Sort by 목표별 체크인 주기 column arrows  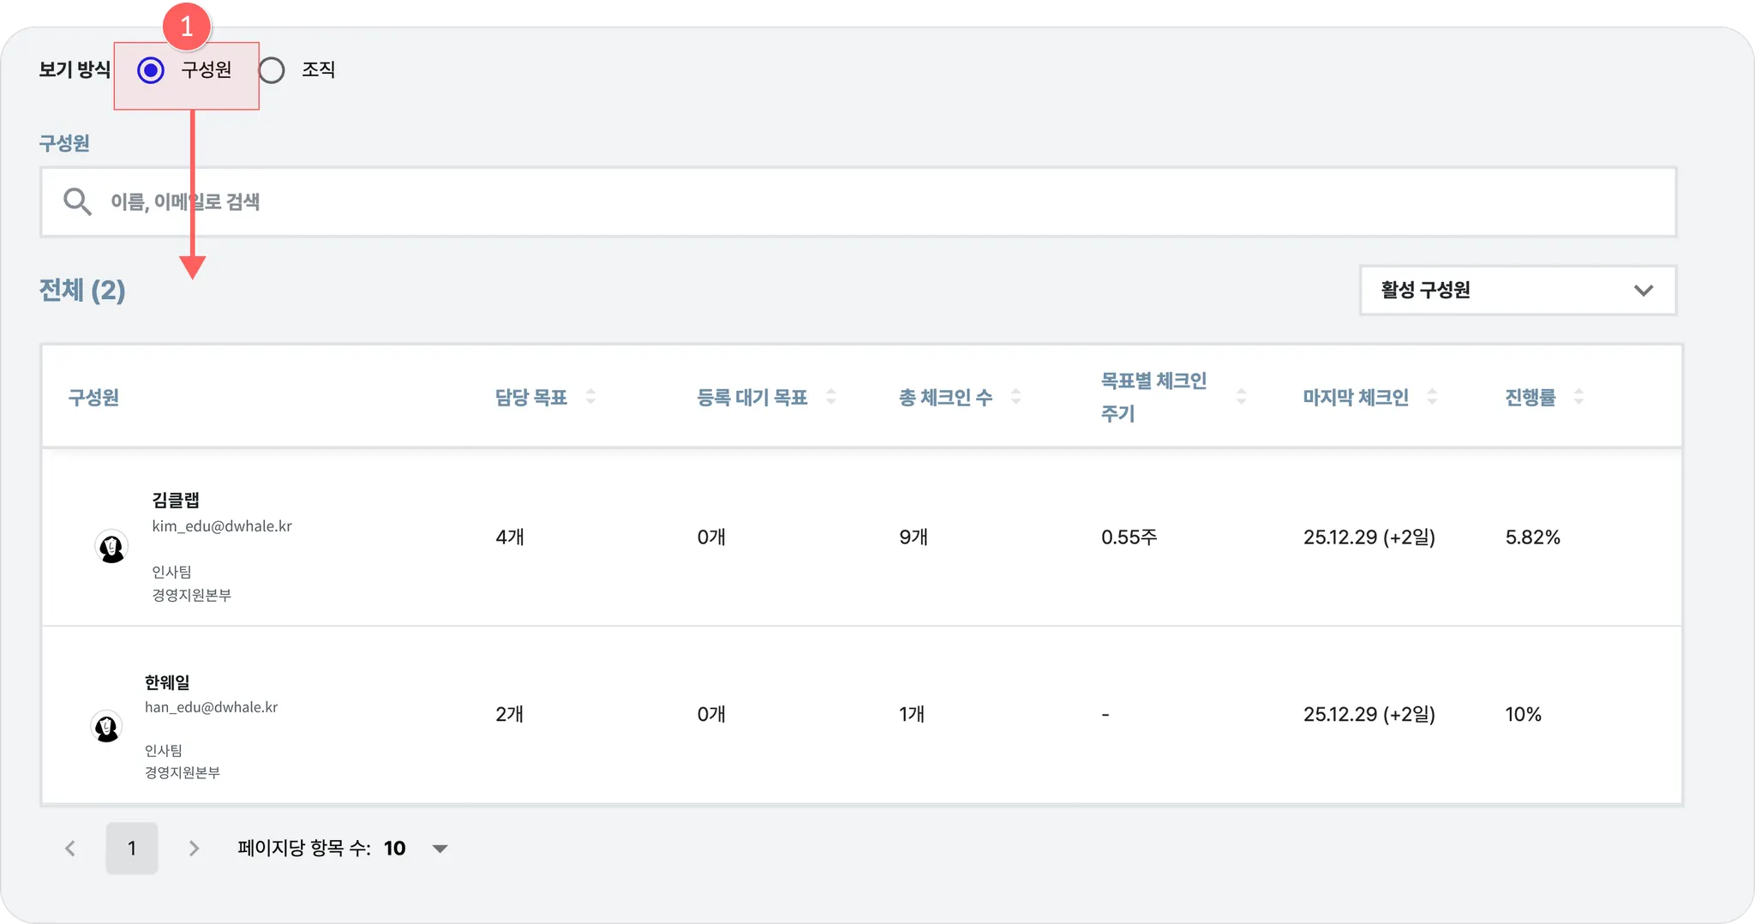click(x=1241, y=397)
